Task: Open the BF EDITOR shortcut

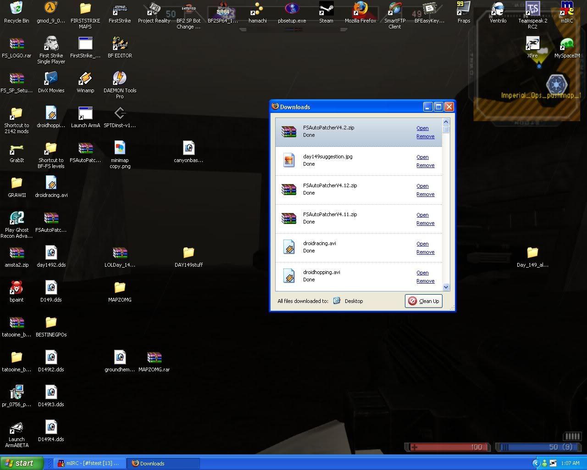Action: 120,47
